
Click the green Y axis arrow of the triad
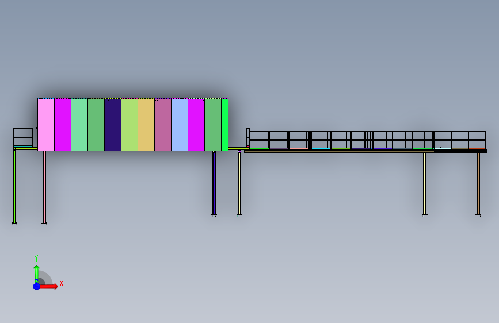[x=37, y=274]
